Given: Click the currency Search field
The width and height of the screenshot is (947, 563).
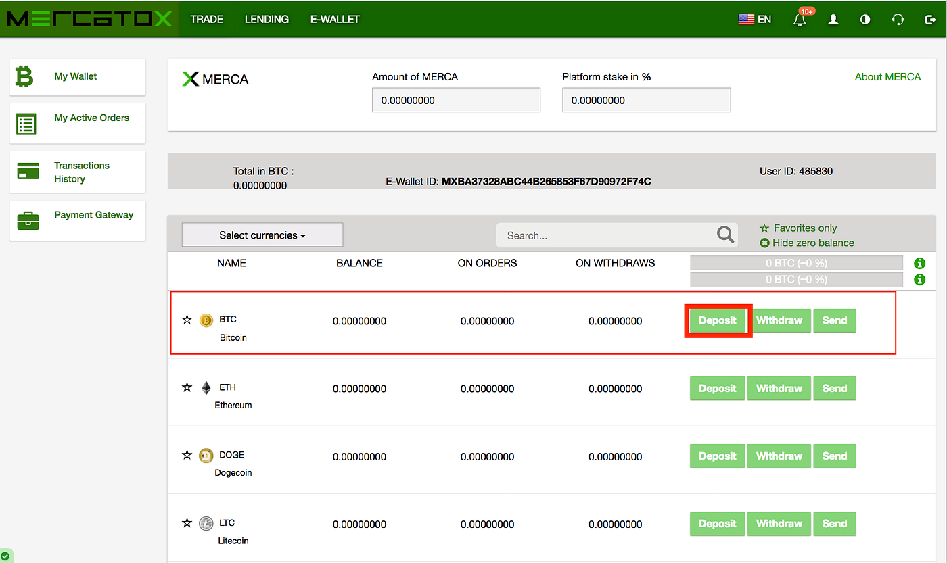Looking at the screenshot, I should click(x=617, y=235).
